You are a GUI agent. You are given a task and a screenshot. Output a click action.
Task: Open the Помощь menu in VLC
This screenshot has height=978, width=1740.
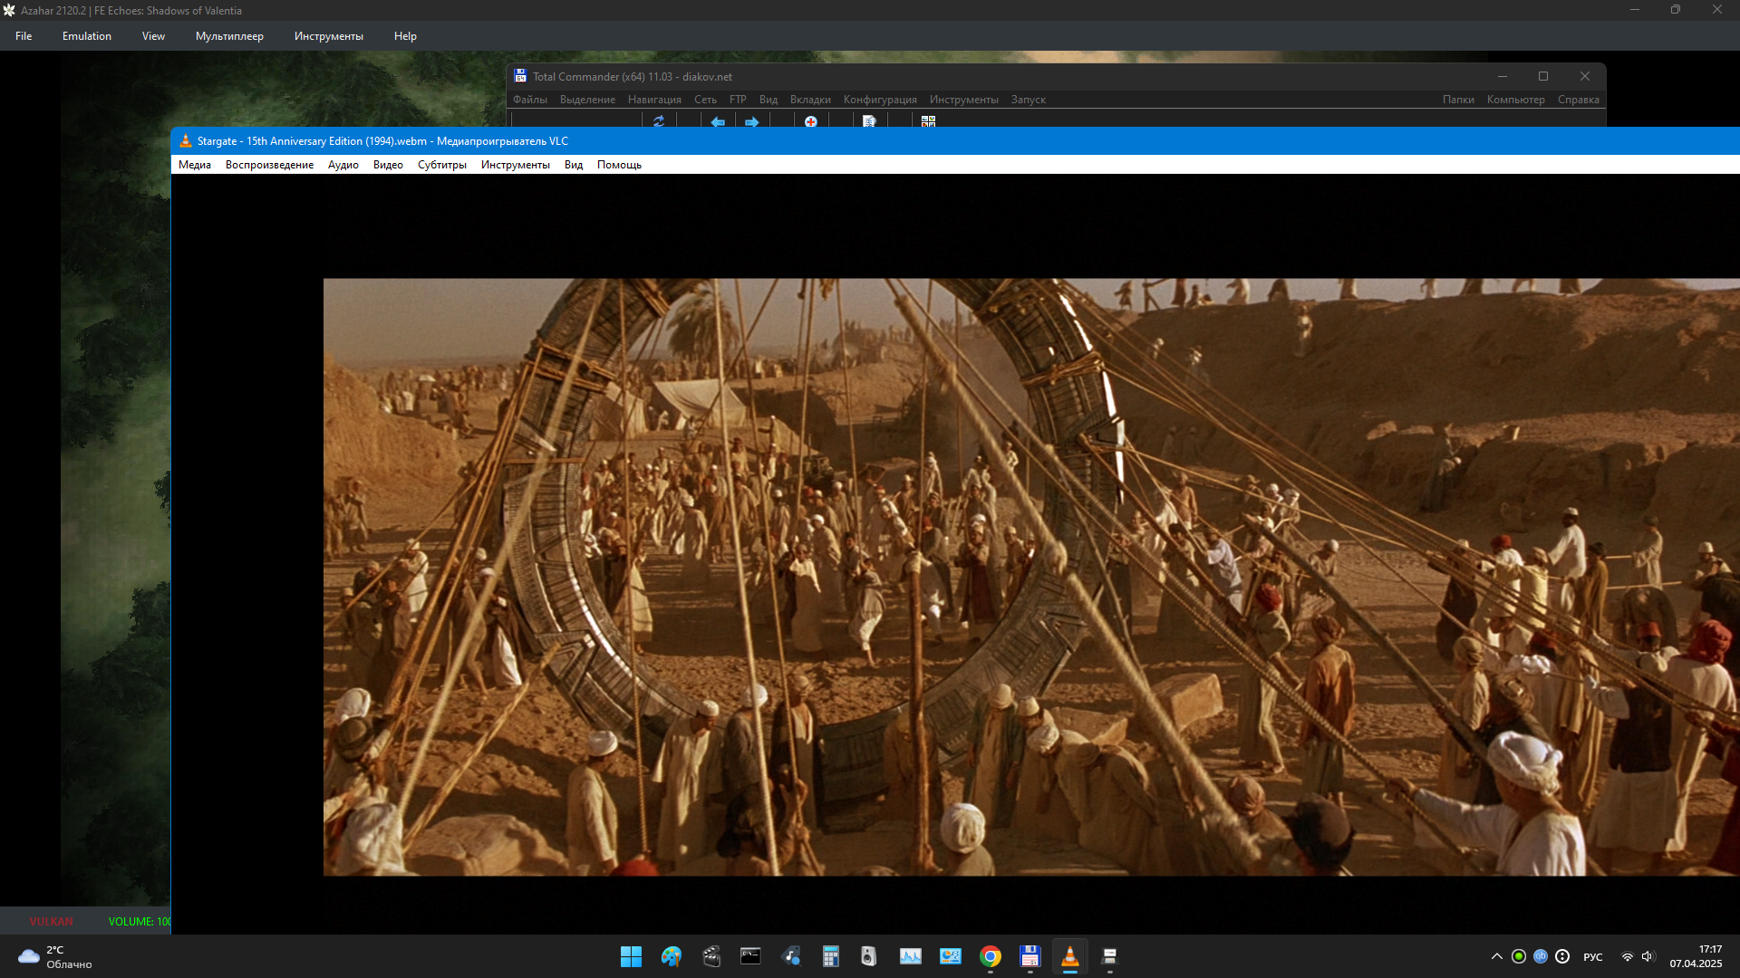click(x=619, y=165)
